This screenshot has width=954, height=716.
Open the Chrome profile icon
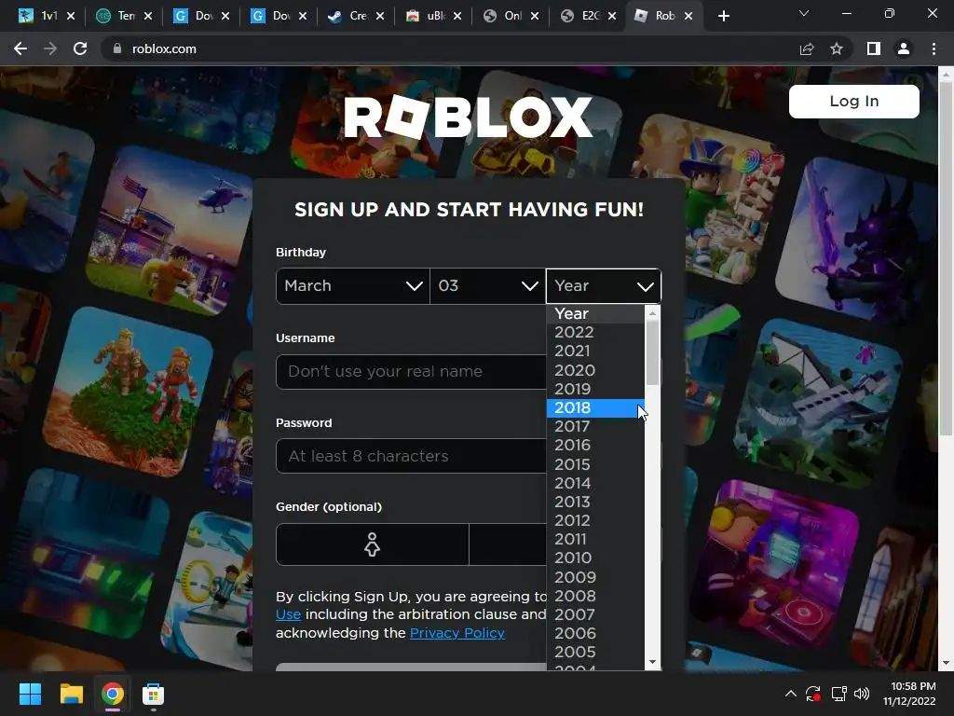click(x=904, y=48)
